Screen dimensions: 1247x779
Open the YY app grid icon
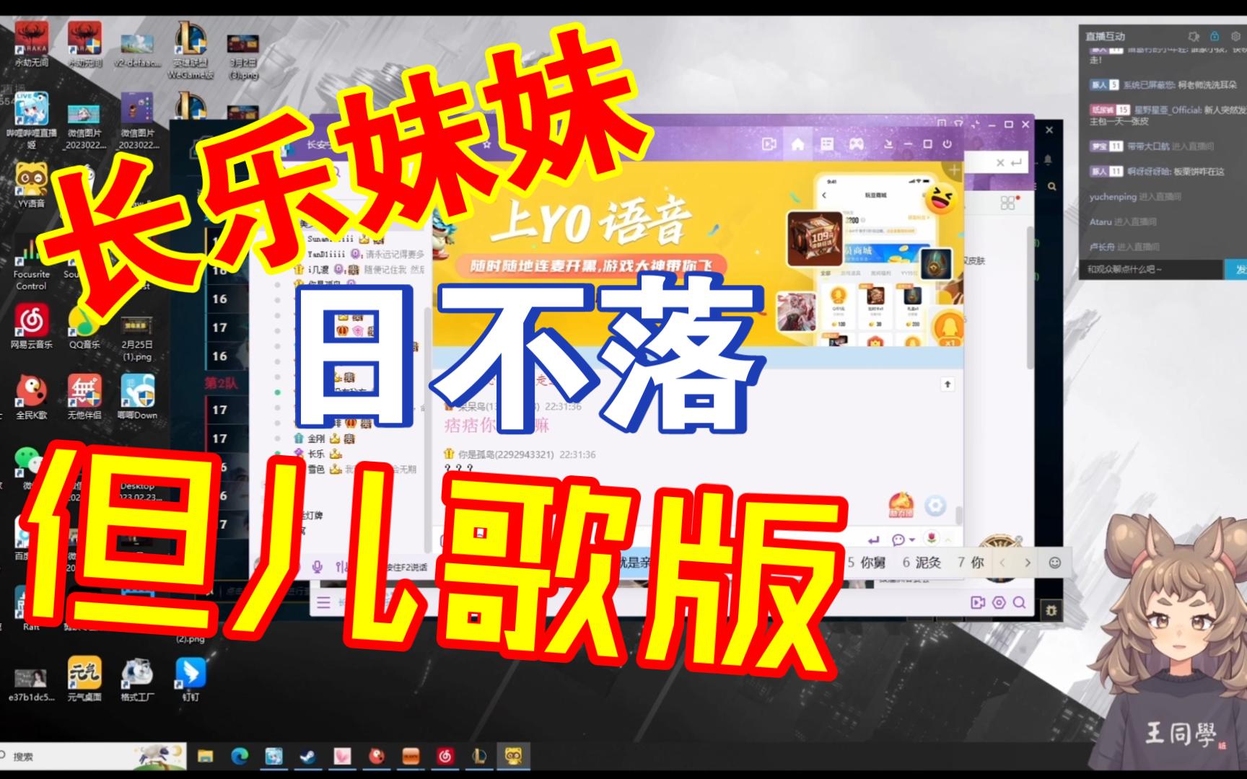point(1008,203)
